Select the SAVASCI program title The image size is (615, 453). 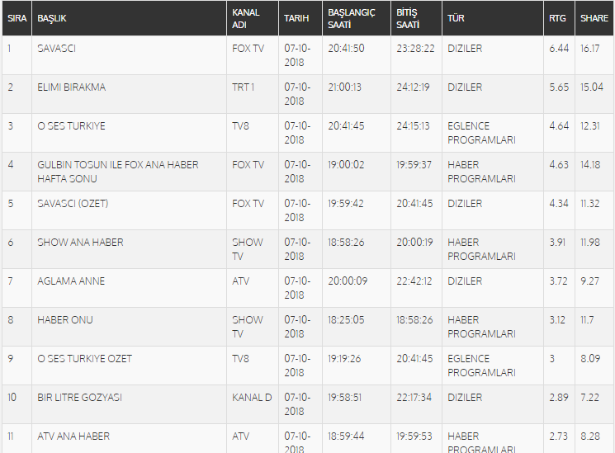click(x=57, y=49)
